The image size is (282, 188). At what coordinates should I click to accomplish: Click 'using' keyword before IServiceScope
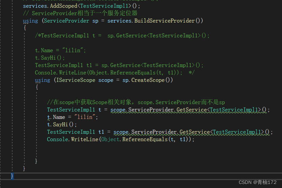(x=43, y=80)
